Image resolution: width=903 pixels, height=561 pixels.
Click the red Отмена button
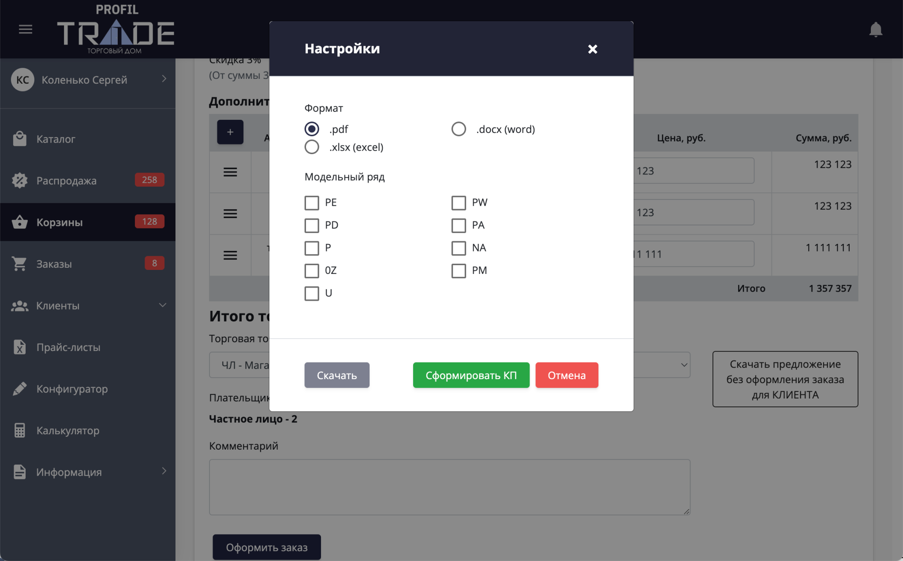[x=566, y=375]
